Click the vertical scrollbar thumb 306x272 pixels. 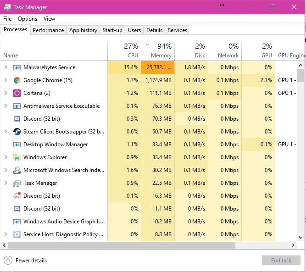coord(301,76)
